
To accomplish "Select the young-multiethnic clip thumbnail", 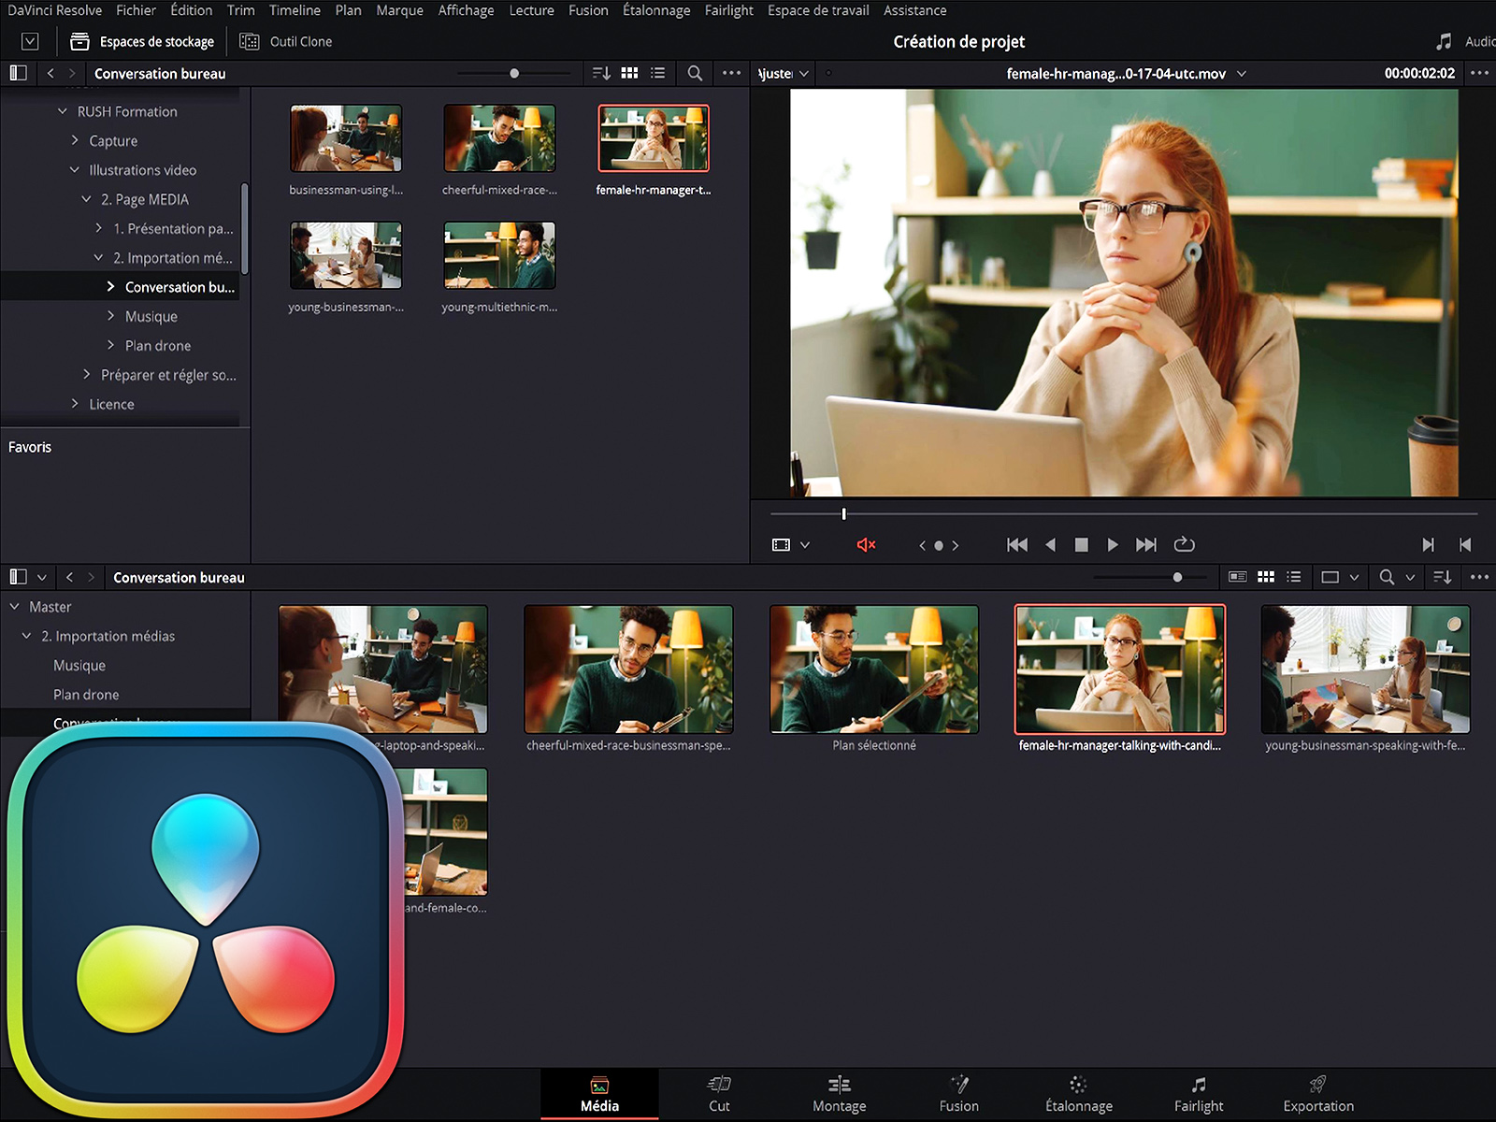I will (x=499, y=255).
